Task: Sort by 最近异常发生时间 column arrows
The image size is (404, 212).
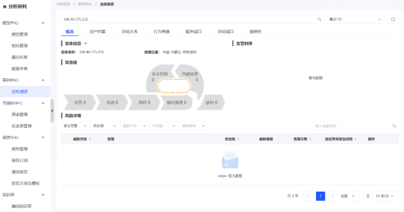Action: pos(355,139)
